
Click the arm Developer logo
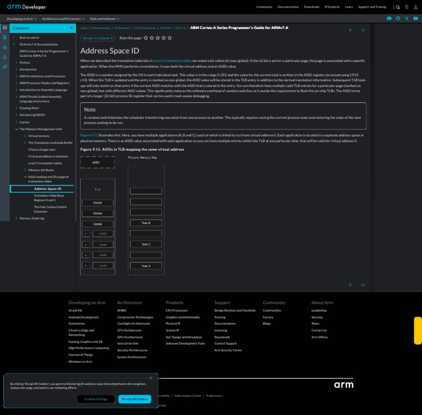pyautogui.click(x=26, y=7)
